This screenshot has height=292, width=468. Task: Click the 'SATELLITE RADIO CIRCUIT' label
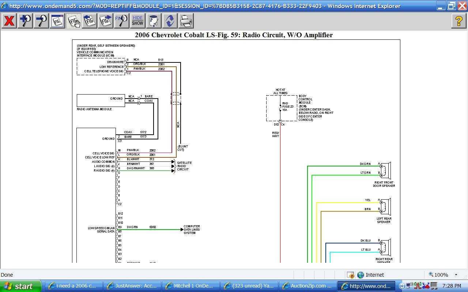184,166
